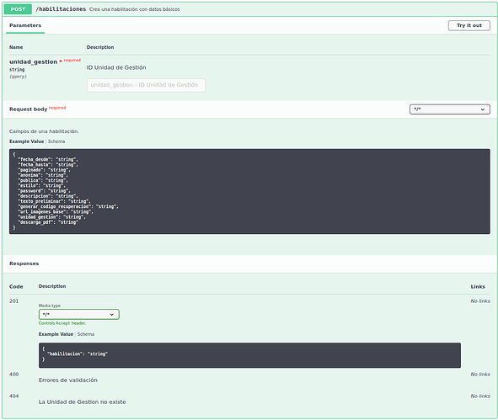Click the 'Campos de una habilitación.' text

point(44,131)
